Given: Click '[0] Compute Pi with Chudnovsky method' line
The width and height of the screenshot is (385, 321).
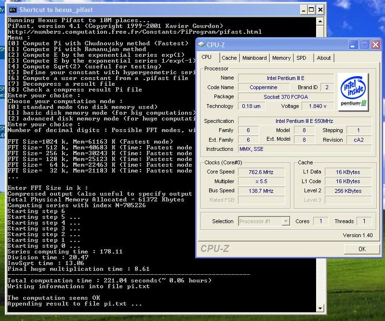Looking at the screenshot, I should pos(98,43).
